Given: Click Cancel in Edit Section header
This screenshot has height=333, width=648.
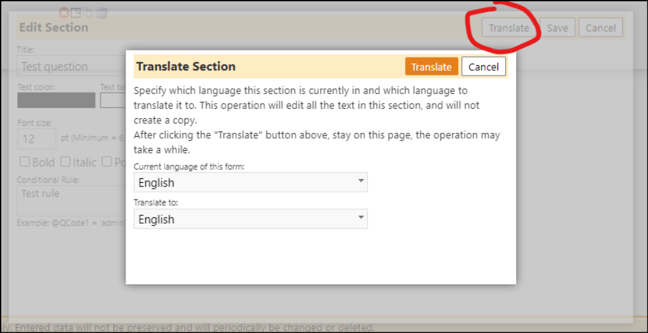Looking at the screenshot, I should point(601,28).
